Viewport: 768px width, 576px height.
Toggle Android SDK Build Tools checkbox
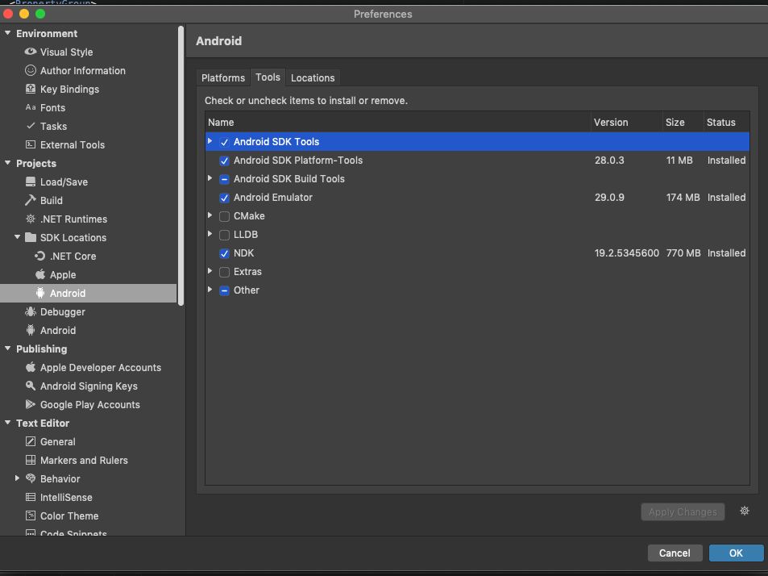point(224,179)
